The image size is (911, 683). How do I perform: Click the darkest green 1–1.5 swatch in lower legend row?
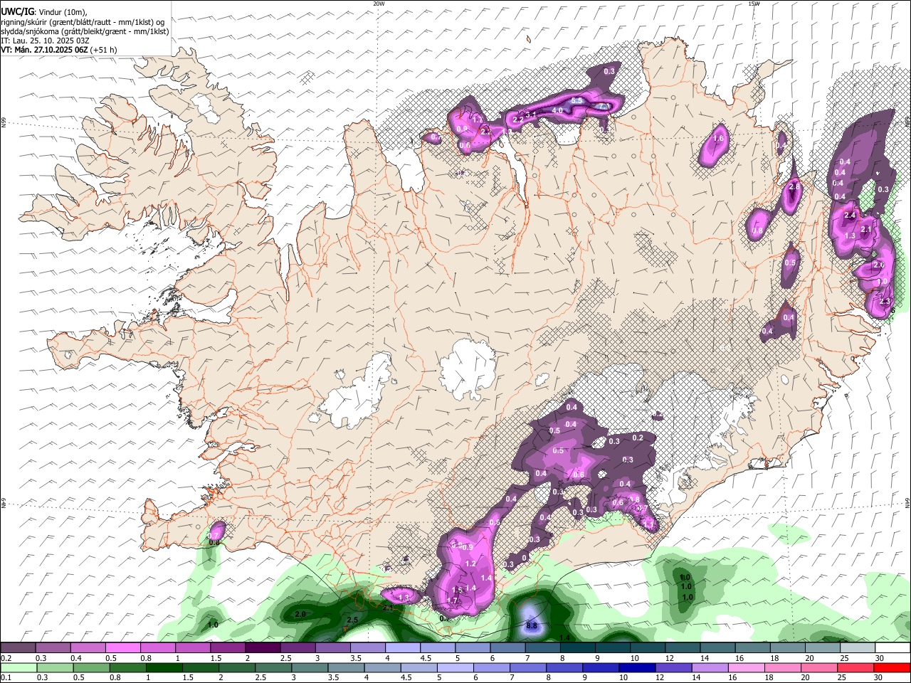tap(164, 667)
